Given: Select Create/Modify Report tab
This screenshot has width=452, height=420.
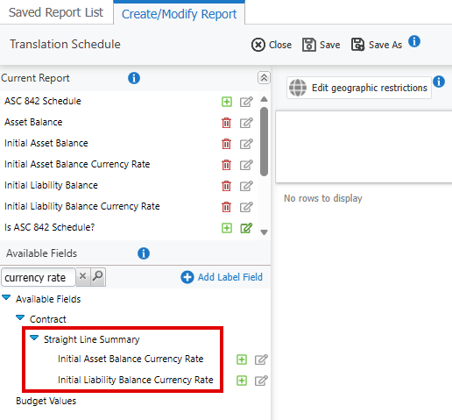Looking at the screenshot, I should pos(179,14).
